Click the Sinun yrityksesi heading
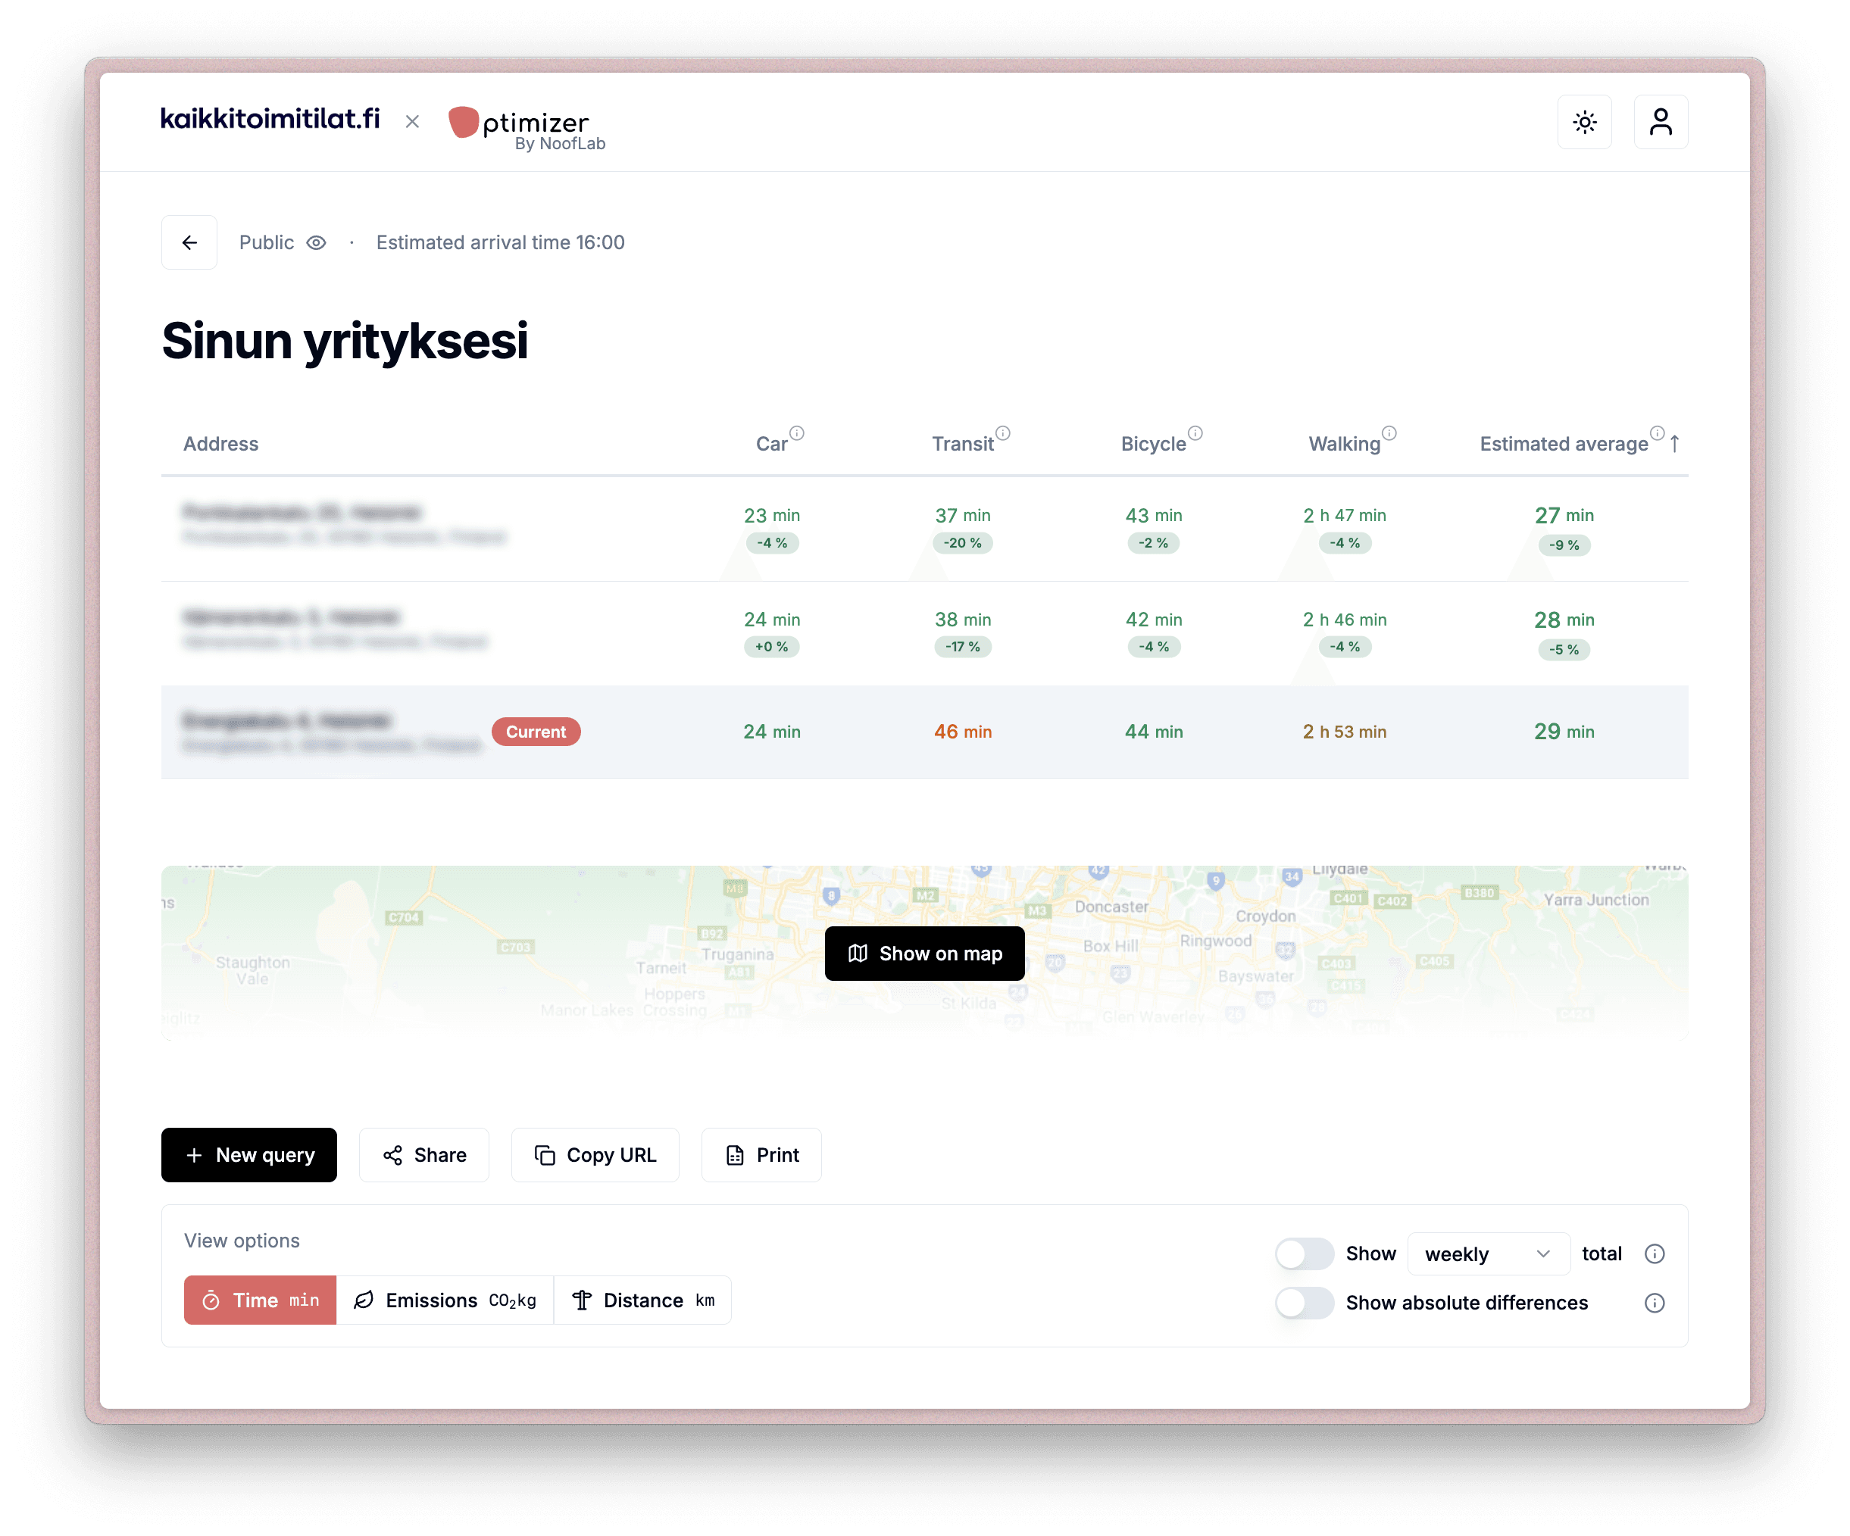The image size is (1850, 1536). pos(345,342)
